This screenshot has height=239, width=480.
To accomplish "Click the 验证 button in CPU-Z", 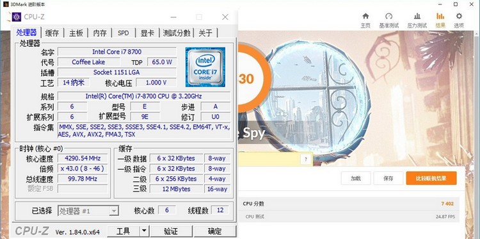I will [x=171, y=231].
